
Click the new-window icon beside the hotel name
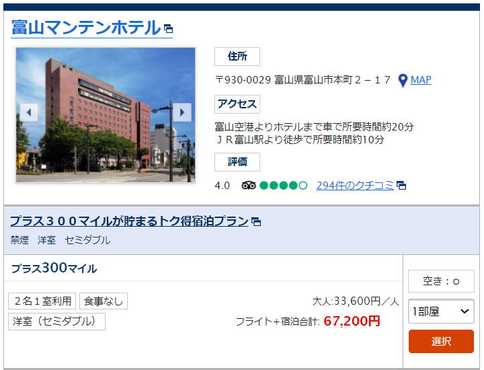[168, 29]
